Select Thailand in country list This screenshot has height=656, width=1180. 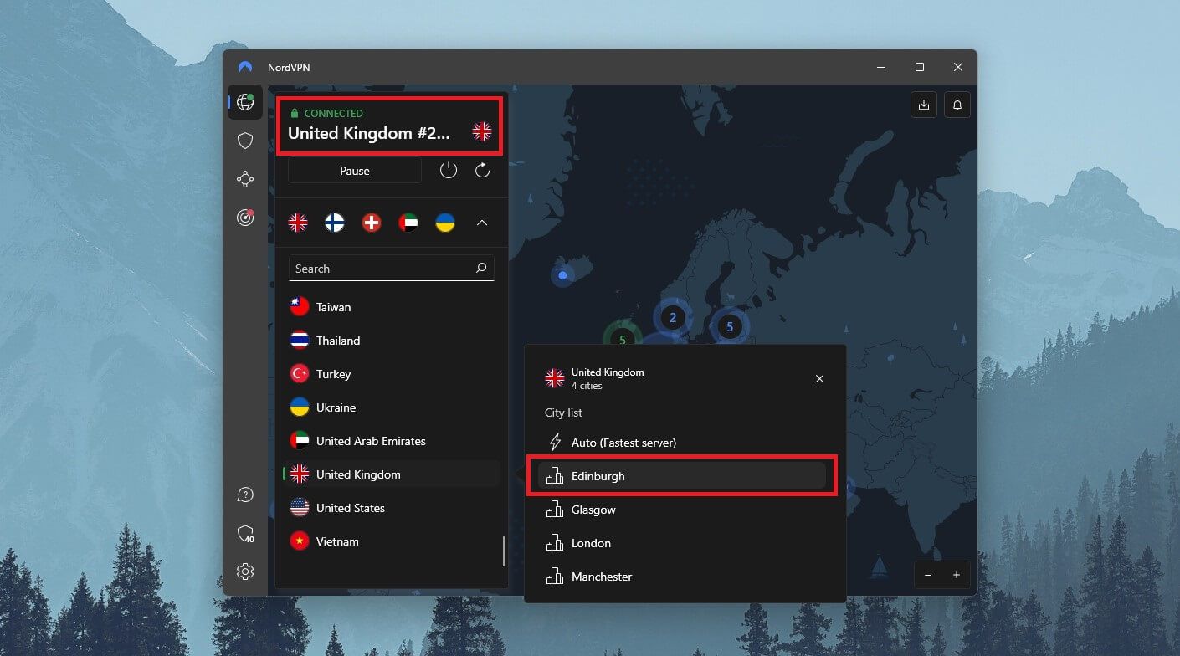392,341
